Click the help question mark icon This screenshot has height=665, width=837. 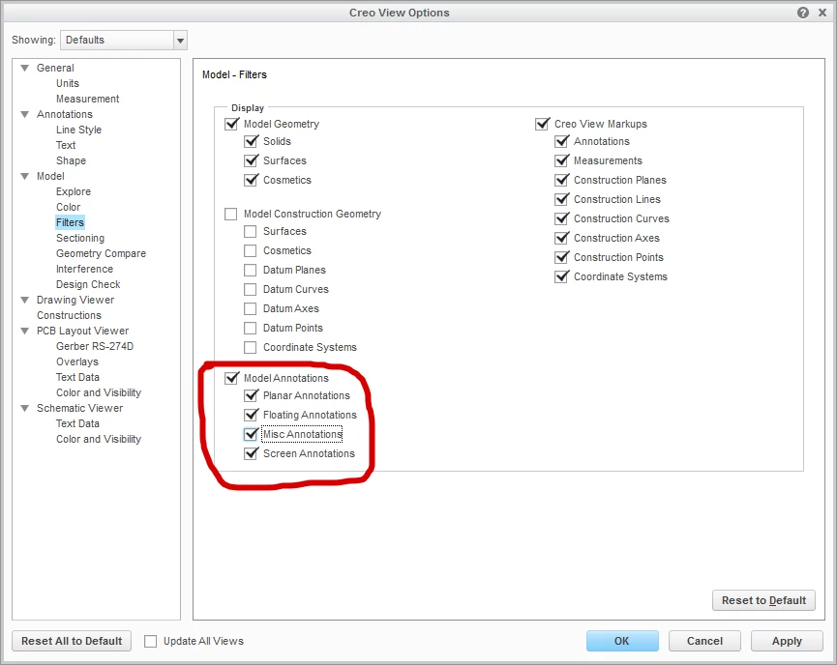tap(803, 13)
